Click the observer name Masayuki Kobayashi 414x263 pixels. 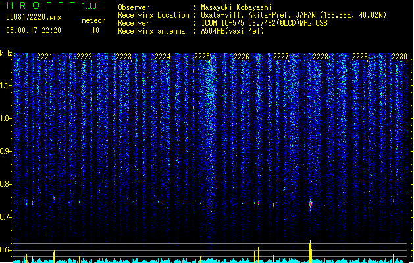pos(236,7)
